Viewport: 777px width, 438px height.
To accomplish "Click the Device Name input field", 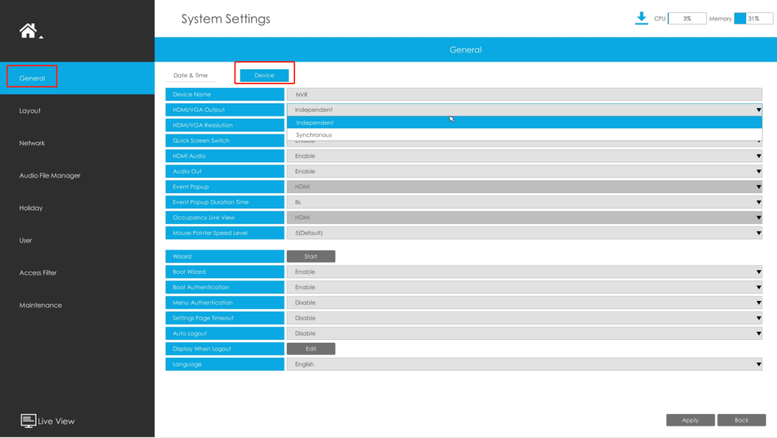I will 524,94.
